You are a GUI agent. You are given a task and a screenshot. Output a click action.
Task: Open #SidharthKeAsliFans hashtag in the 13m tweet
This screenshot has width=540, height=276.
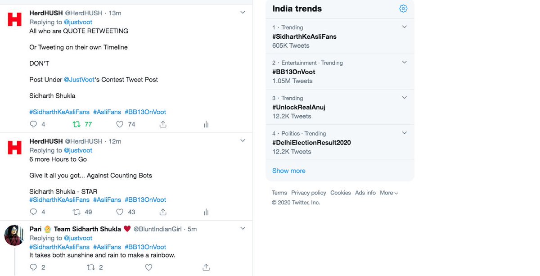pyautogui.click(x=59, y=112)
